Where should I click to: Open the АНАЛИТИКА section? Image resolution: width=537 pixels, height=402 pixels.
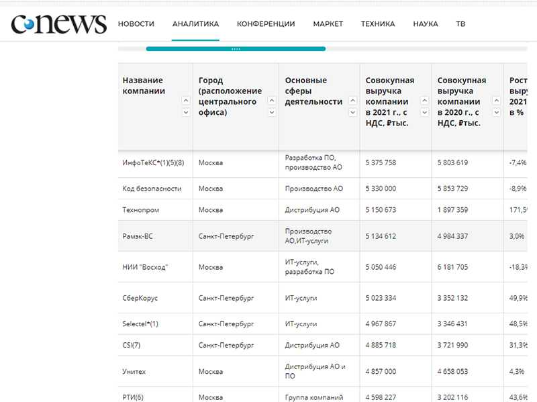coord(195,24)
